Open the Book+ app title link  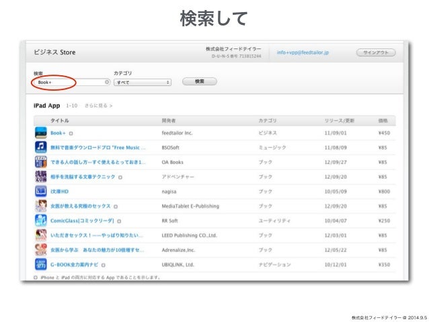58,133
